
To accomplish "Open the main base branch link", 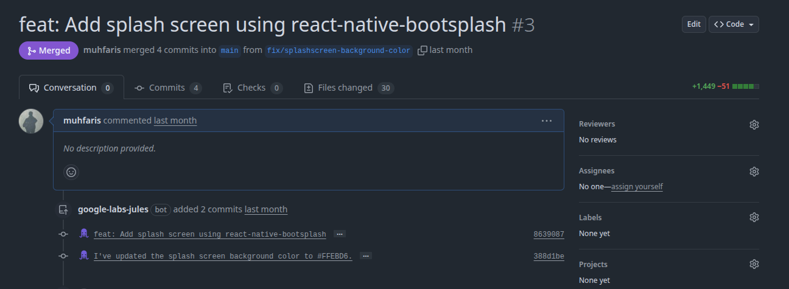I will (230, 50).
